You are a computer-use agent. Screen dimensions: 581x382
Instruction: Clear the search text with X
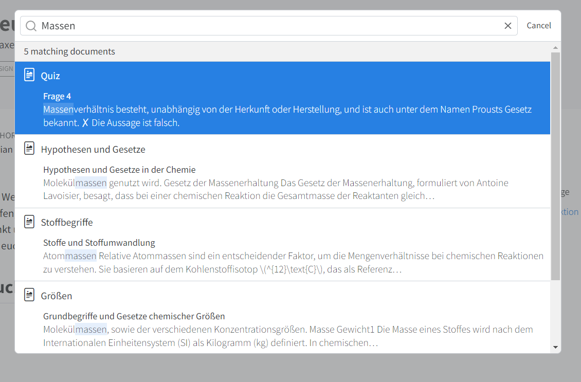[x=508, y=26]
